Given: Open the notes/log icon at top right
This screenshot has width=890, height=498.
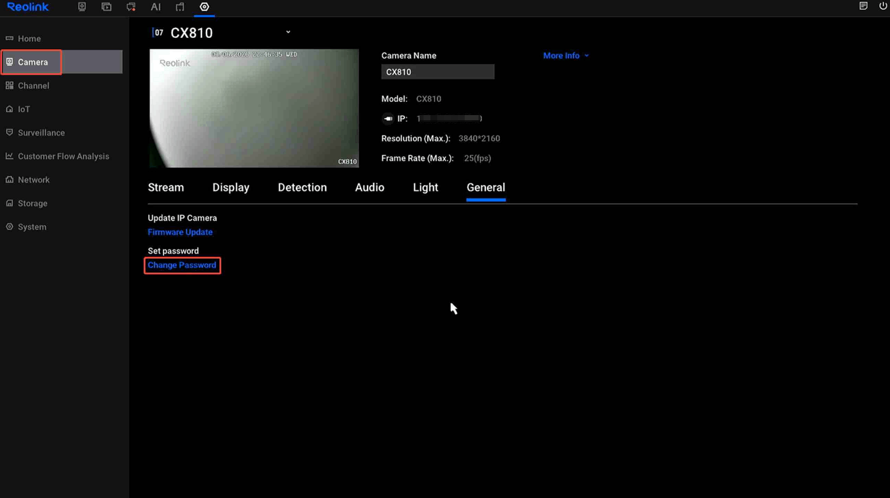Looking at the screenshot, I should click(863, 6).
